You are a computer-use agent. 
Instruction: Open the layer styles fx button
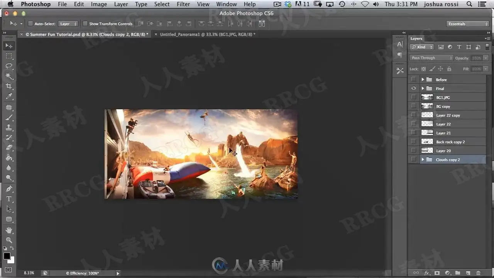coord(427,273)
